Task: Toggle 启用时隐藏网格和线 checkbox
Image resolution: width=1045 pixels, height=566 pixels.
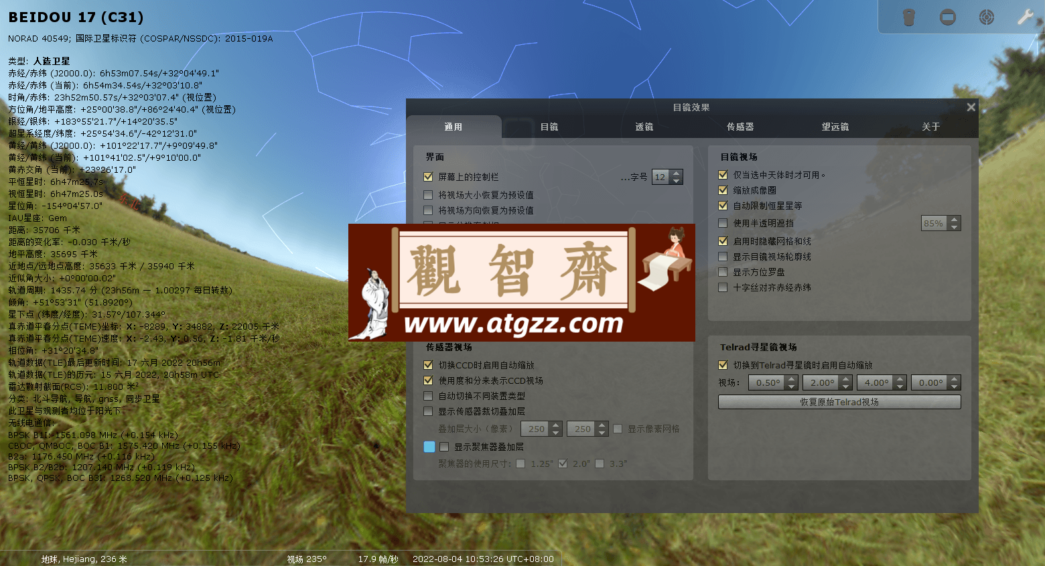Action: tap(723, 241)
